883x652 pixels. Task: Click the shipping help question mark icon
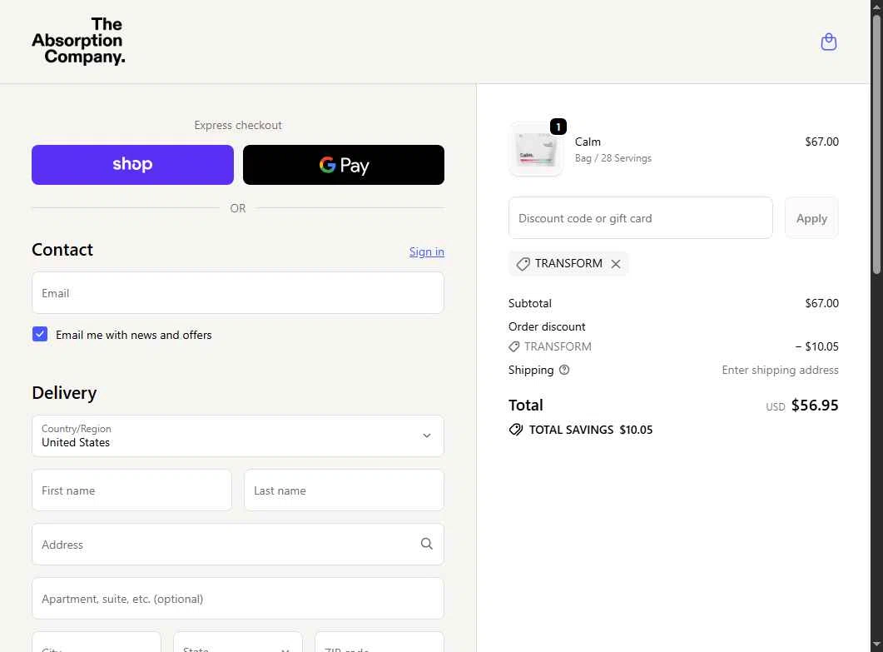(563, 370)
